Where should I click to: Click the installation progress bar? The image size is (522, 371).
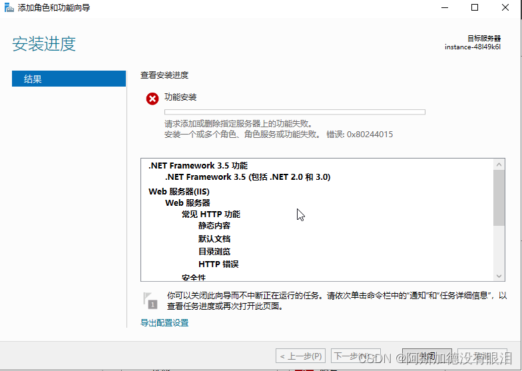click(294, 112)
